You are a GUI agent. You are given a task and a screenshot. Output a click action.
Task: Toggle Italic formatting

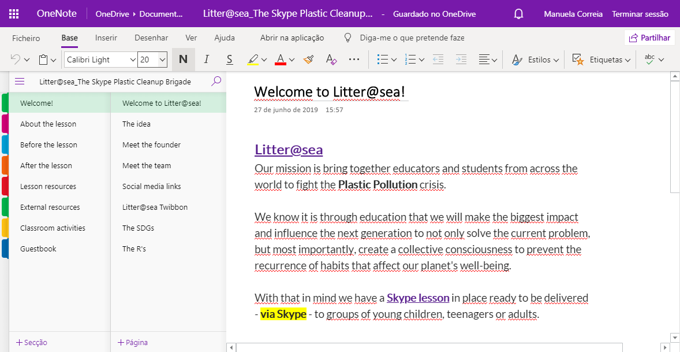207,60
